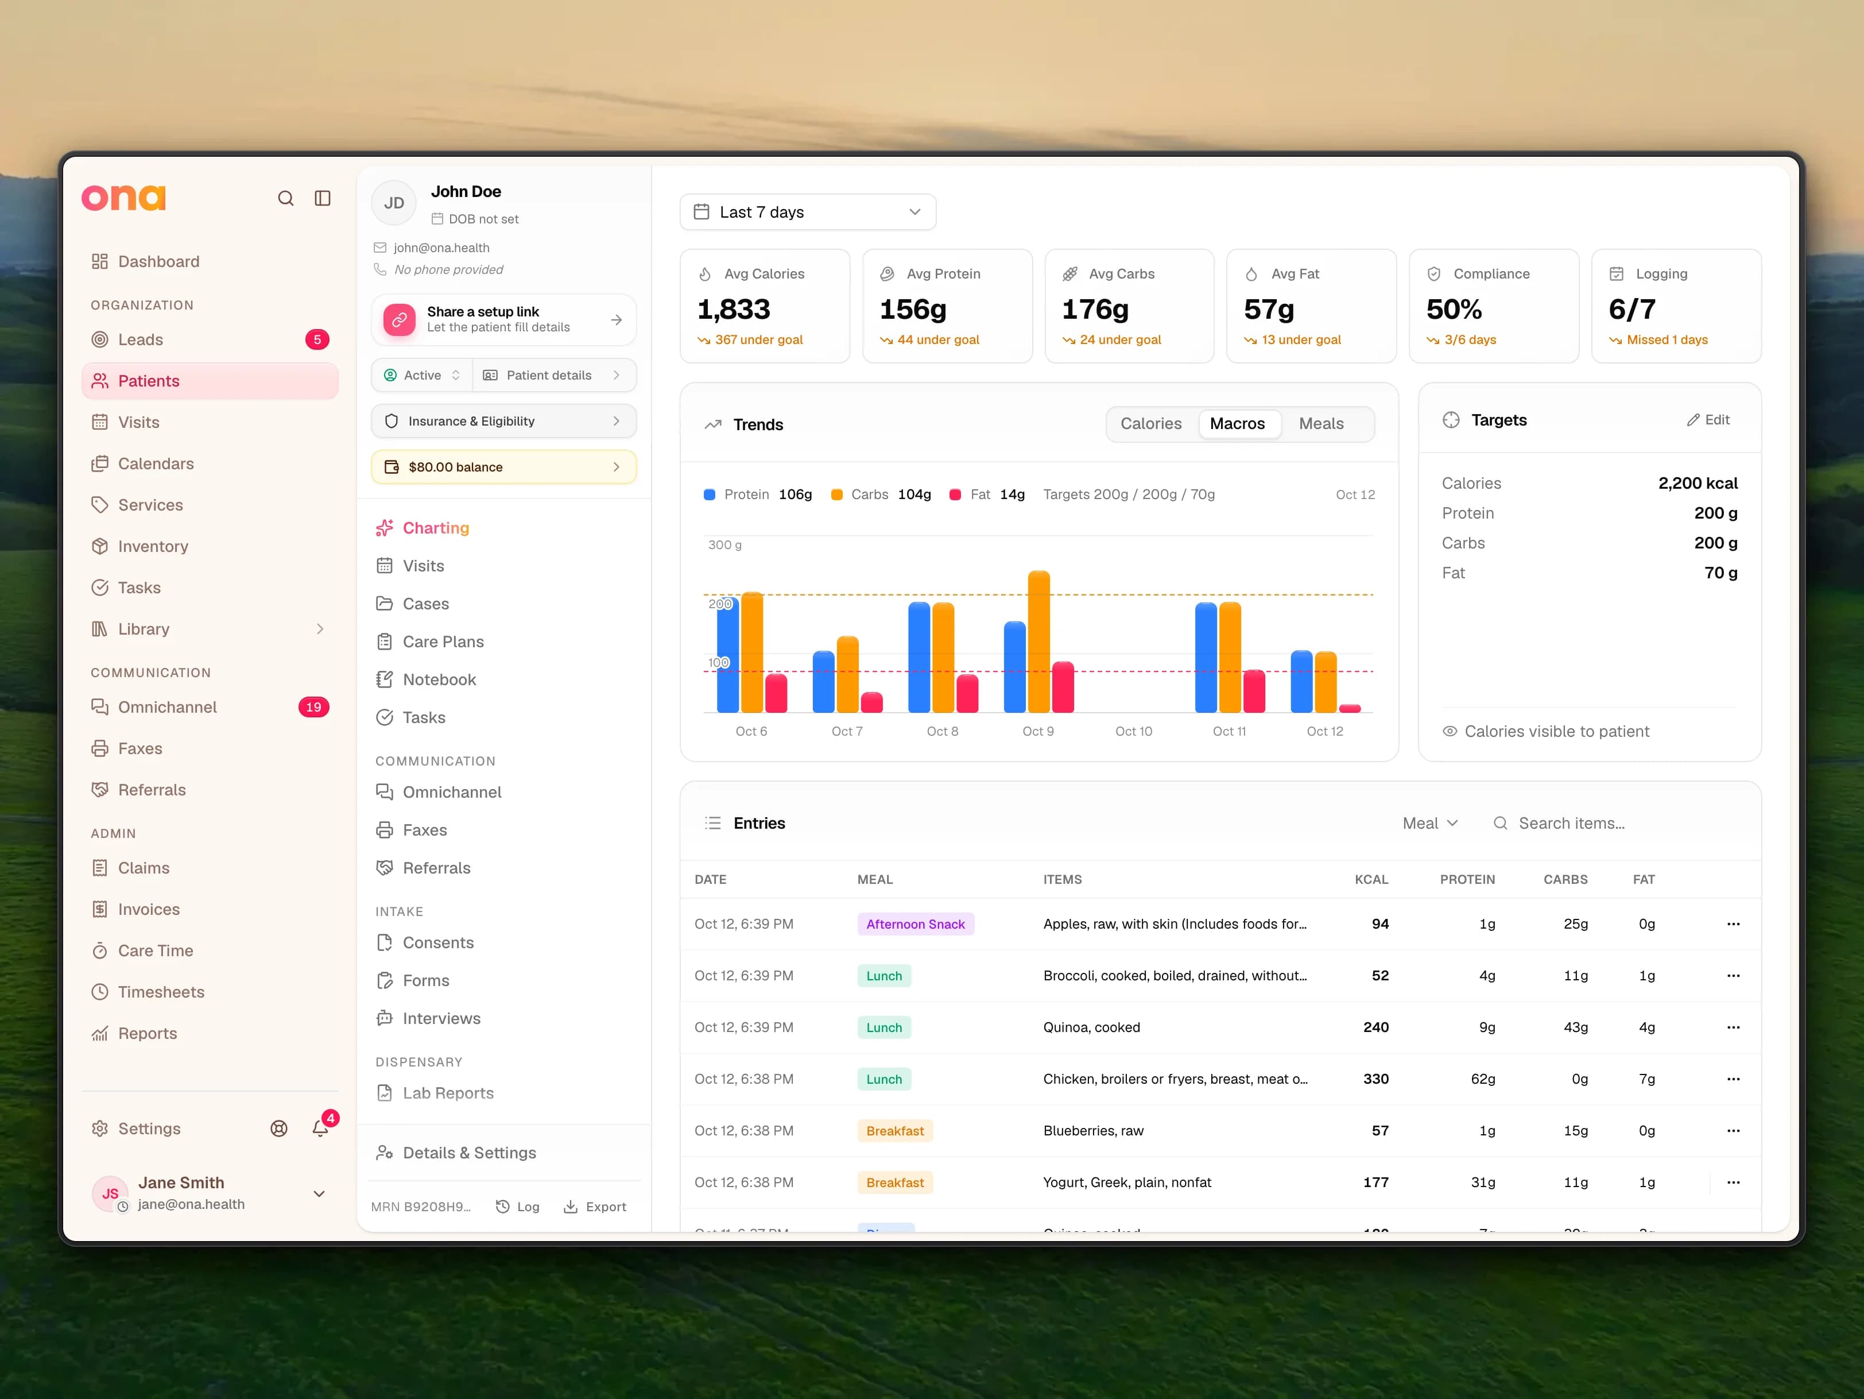
Task: Toggle Carbs series in chart legend
Action: 881,494
